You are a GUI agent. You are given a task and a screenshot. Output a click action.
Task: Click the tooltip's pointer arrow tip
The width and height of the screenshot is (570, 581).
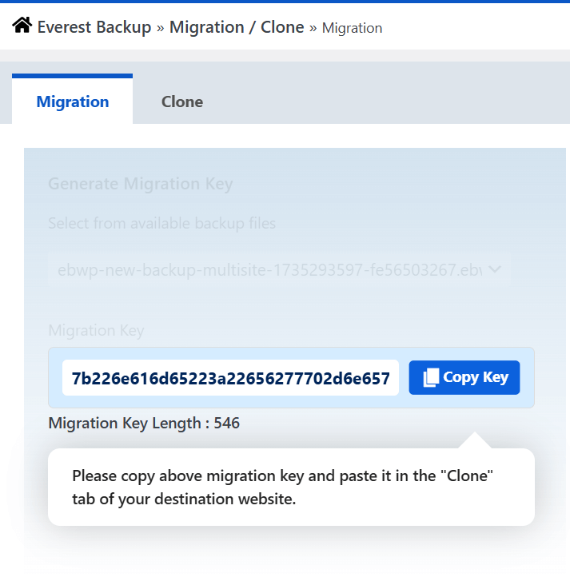[473, 436]
